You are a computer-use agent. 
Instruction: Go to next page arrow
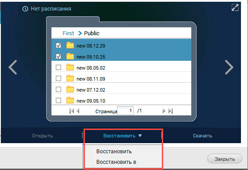[x=164, y=111]
